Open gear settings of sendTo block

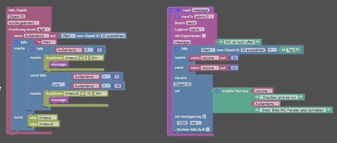(x=177, y=16)
